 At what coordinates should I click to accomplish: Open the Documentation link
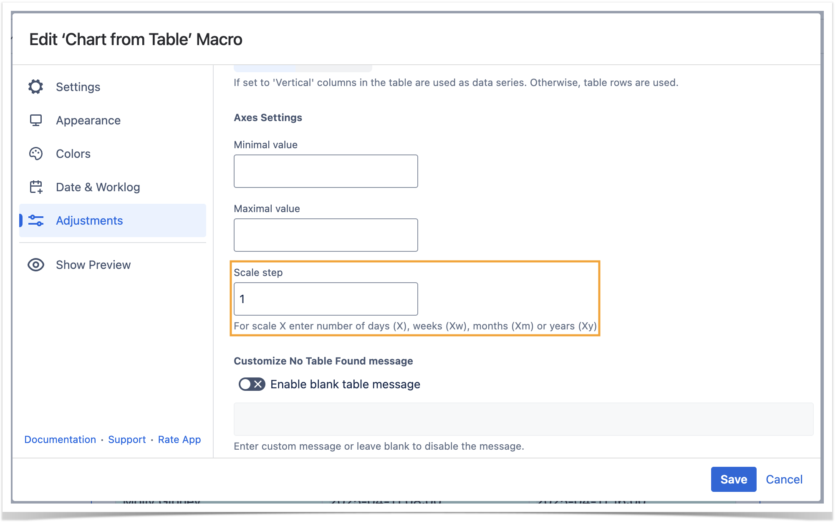[x=60, y=440]
